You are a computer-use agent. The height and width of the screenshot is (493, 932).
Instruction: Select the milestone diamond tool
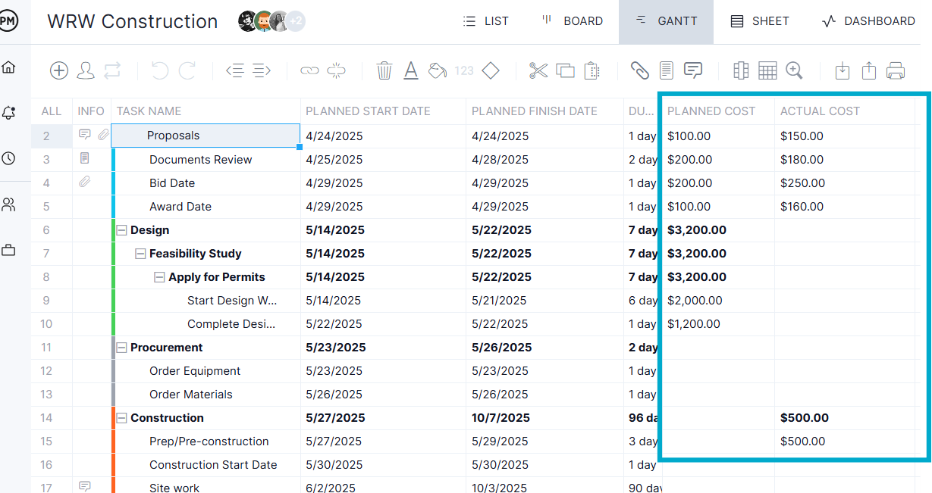click(x=490, y=70)
